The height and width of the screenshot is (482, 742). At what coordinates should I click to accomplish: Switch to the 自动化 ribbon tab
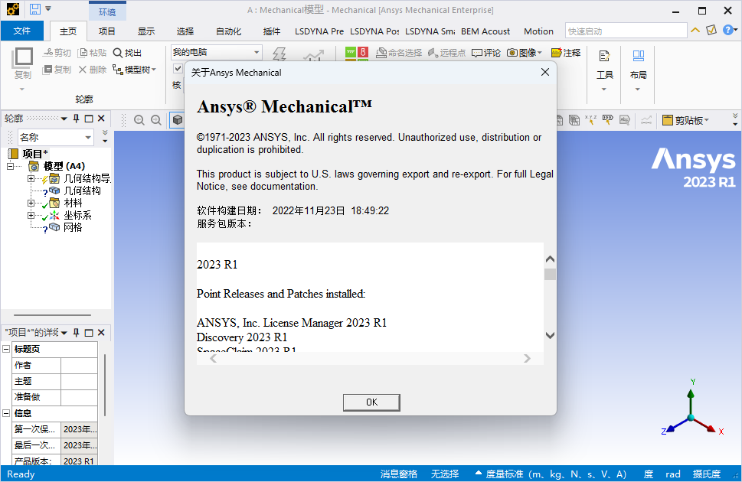pos(228,31)
